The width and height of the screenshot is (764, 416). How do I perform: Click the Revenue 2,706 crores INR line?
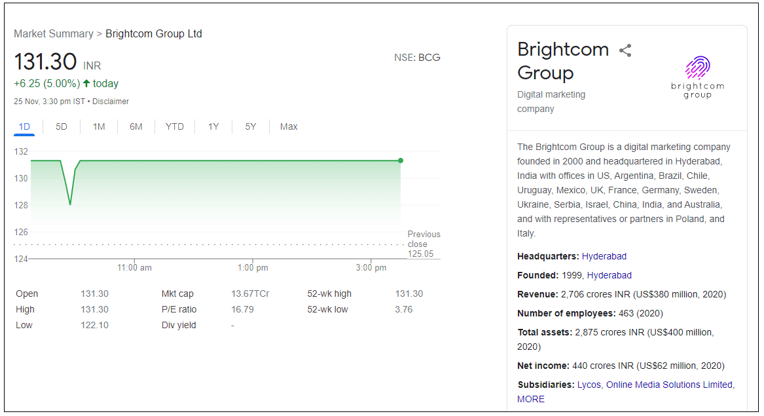tap(622, 295)
